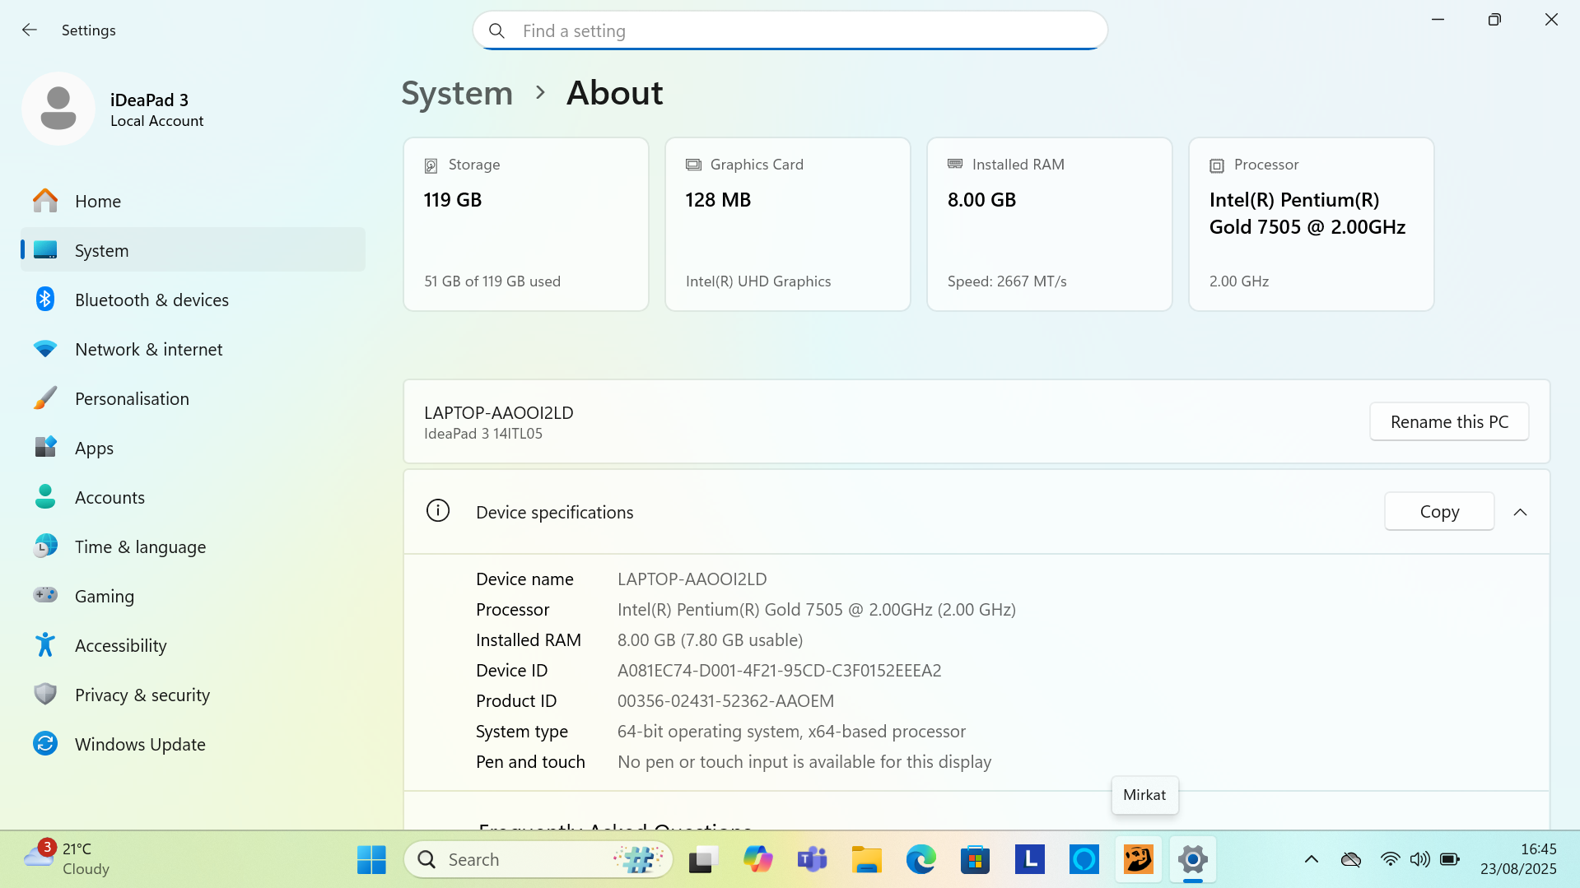Open the Storage info card

[525, 224]
